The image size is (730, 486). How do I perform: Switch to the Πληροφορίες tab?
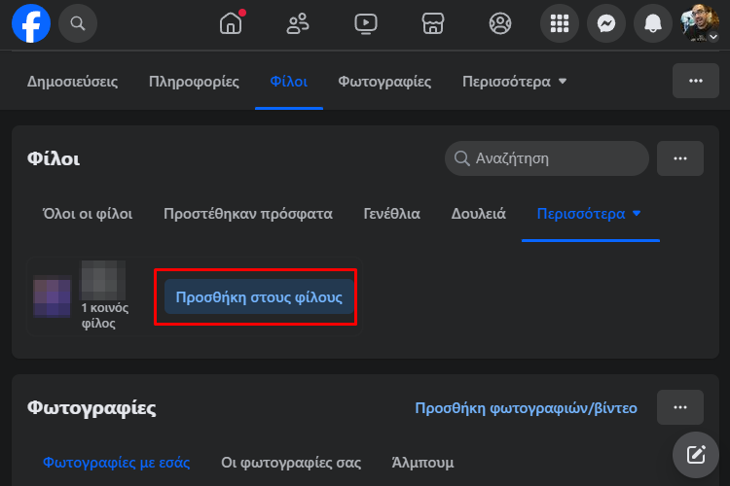pos(194,82)
